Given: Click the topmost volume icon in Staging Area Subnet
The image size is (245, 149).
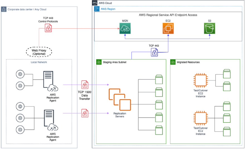Looking at the screenshot, I should (159, 80).
